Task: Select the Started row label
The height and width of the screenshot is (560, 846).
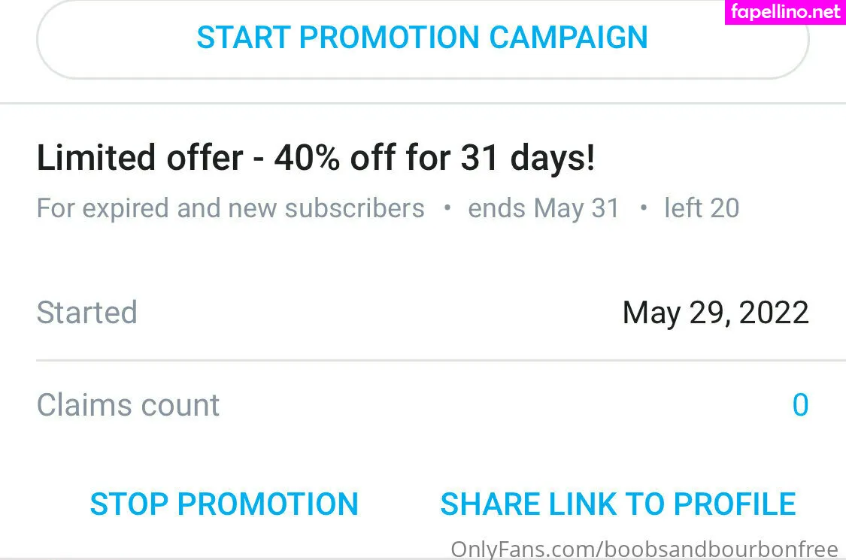Action: pyautogui.click(x=87, y=313)
